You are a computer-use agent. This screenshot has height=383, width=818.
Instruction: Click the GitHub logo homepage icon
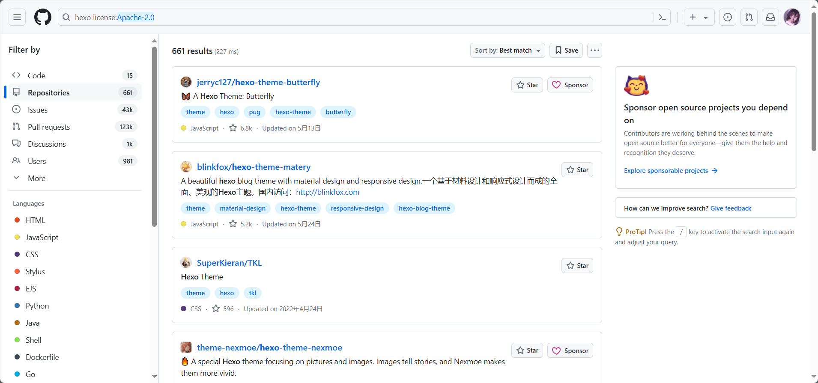[x=43, y=17]
